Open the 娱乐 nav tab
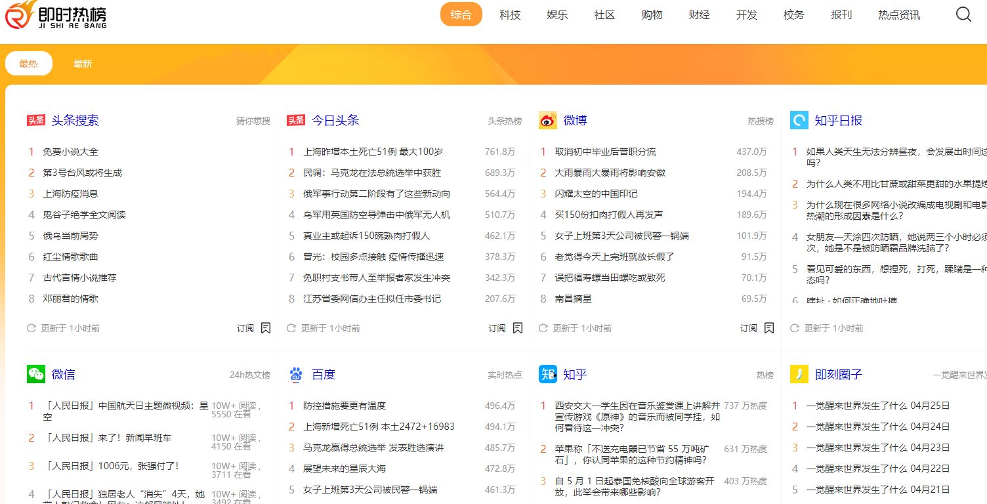Viewport: 987px width, 504px height. 557,14
